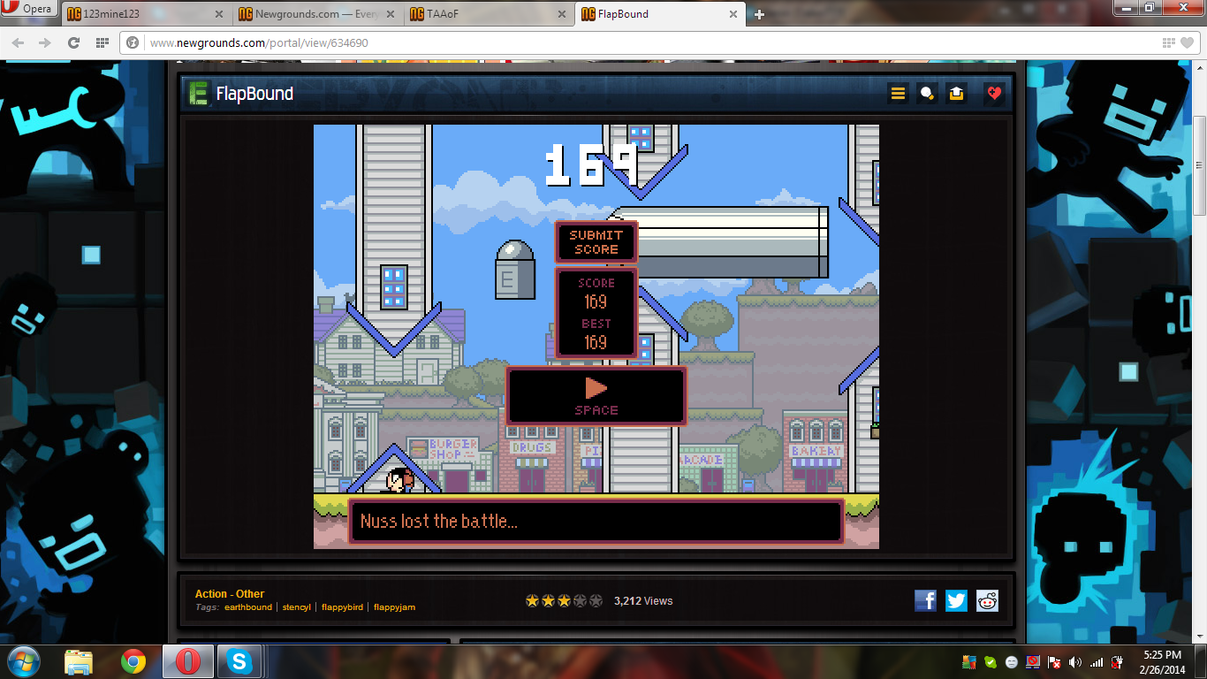Viewport: 1207px width, 679px height.
Task: Reload the current page
Action: point(74,42)
